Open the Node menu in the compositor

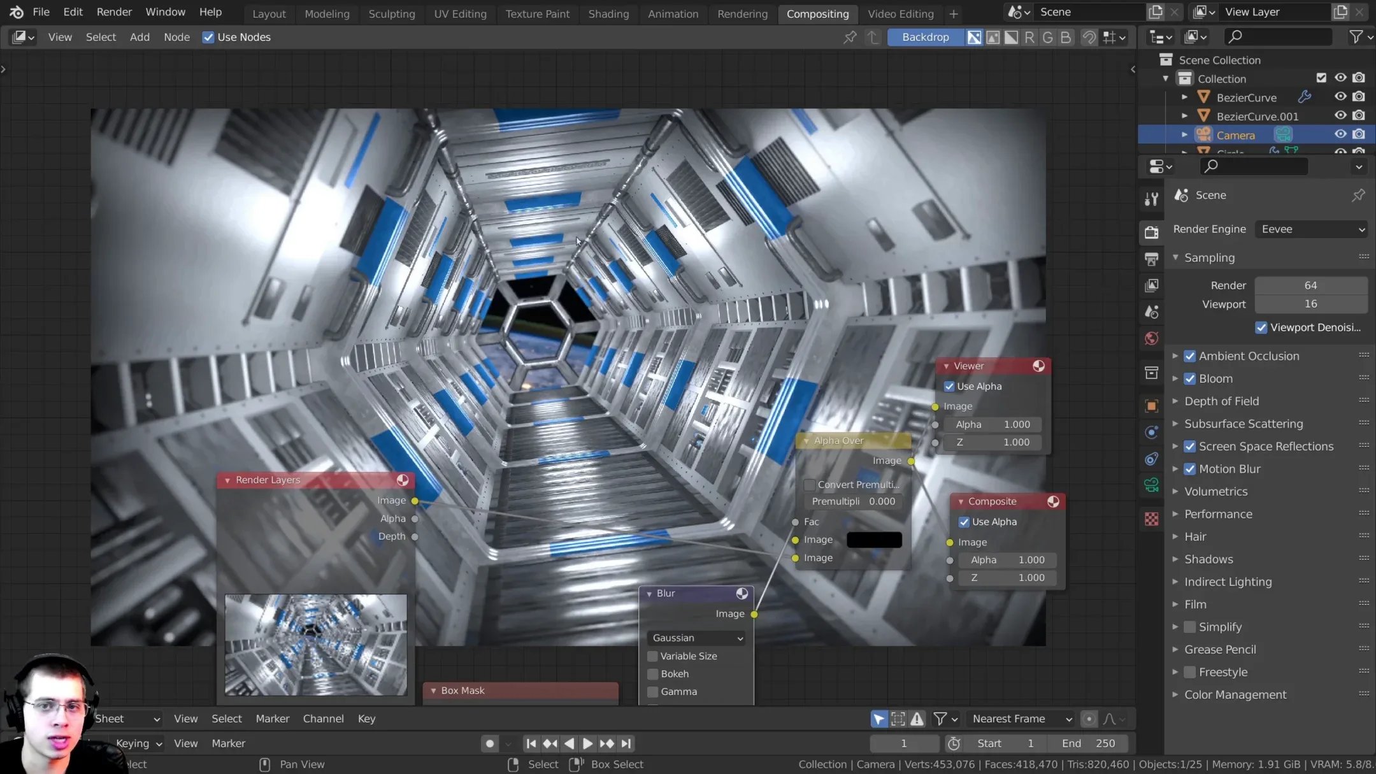[177, 37]
